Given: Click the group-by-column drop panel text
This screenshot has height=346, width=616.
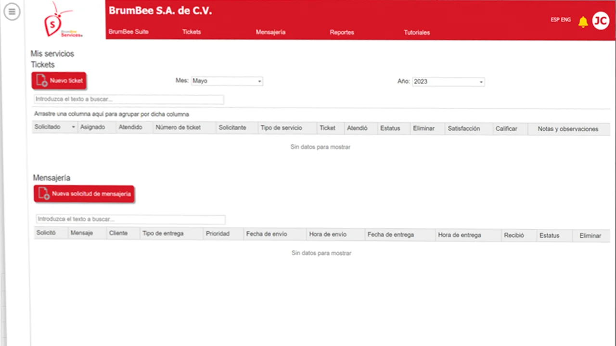Looking at the screenshot, I should (112, 114).
